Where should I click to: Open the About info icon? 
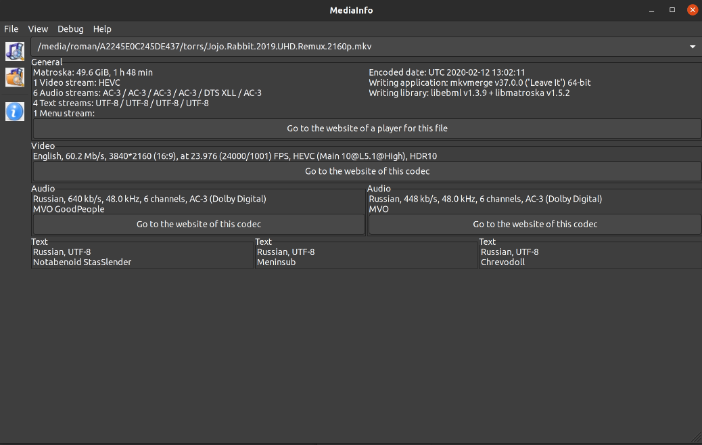[14, 112]
